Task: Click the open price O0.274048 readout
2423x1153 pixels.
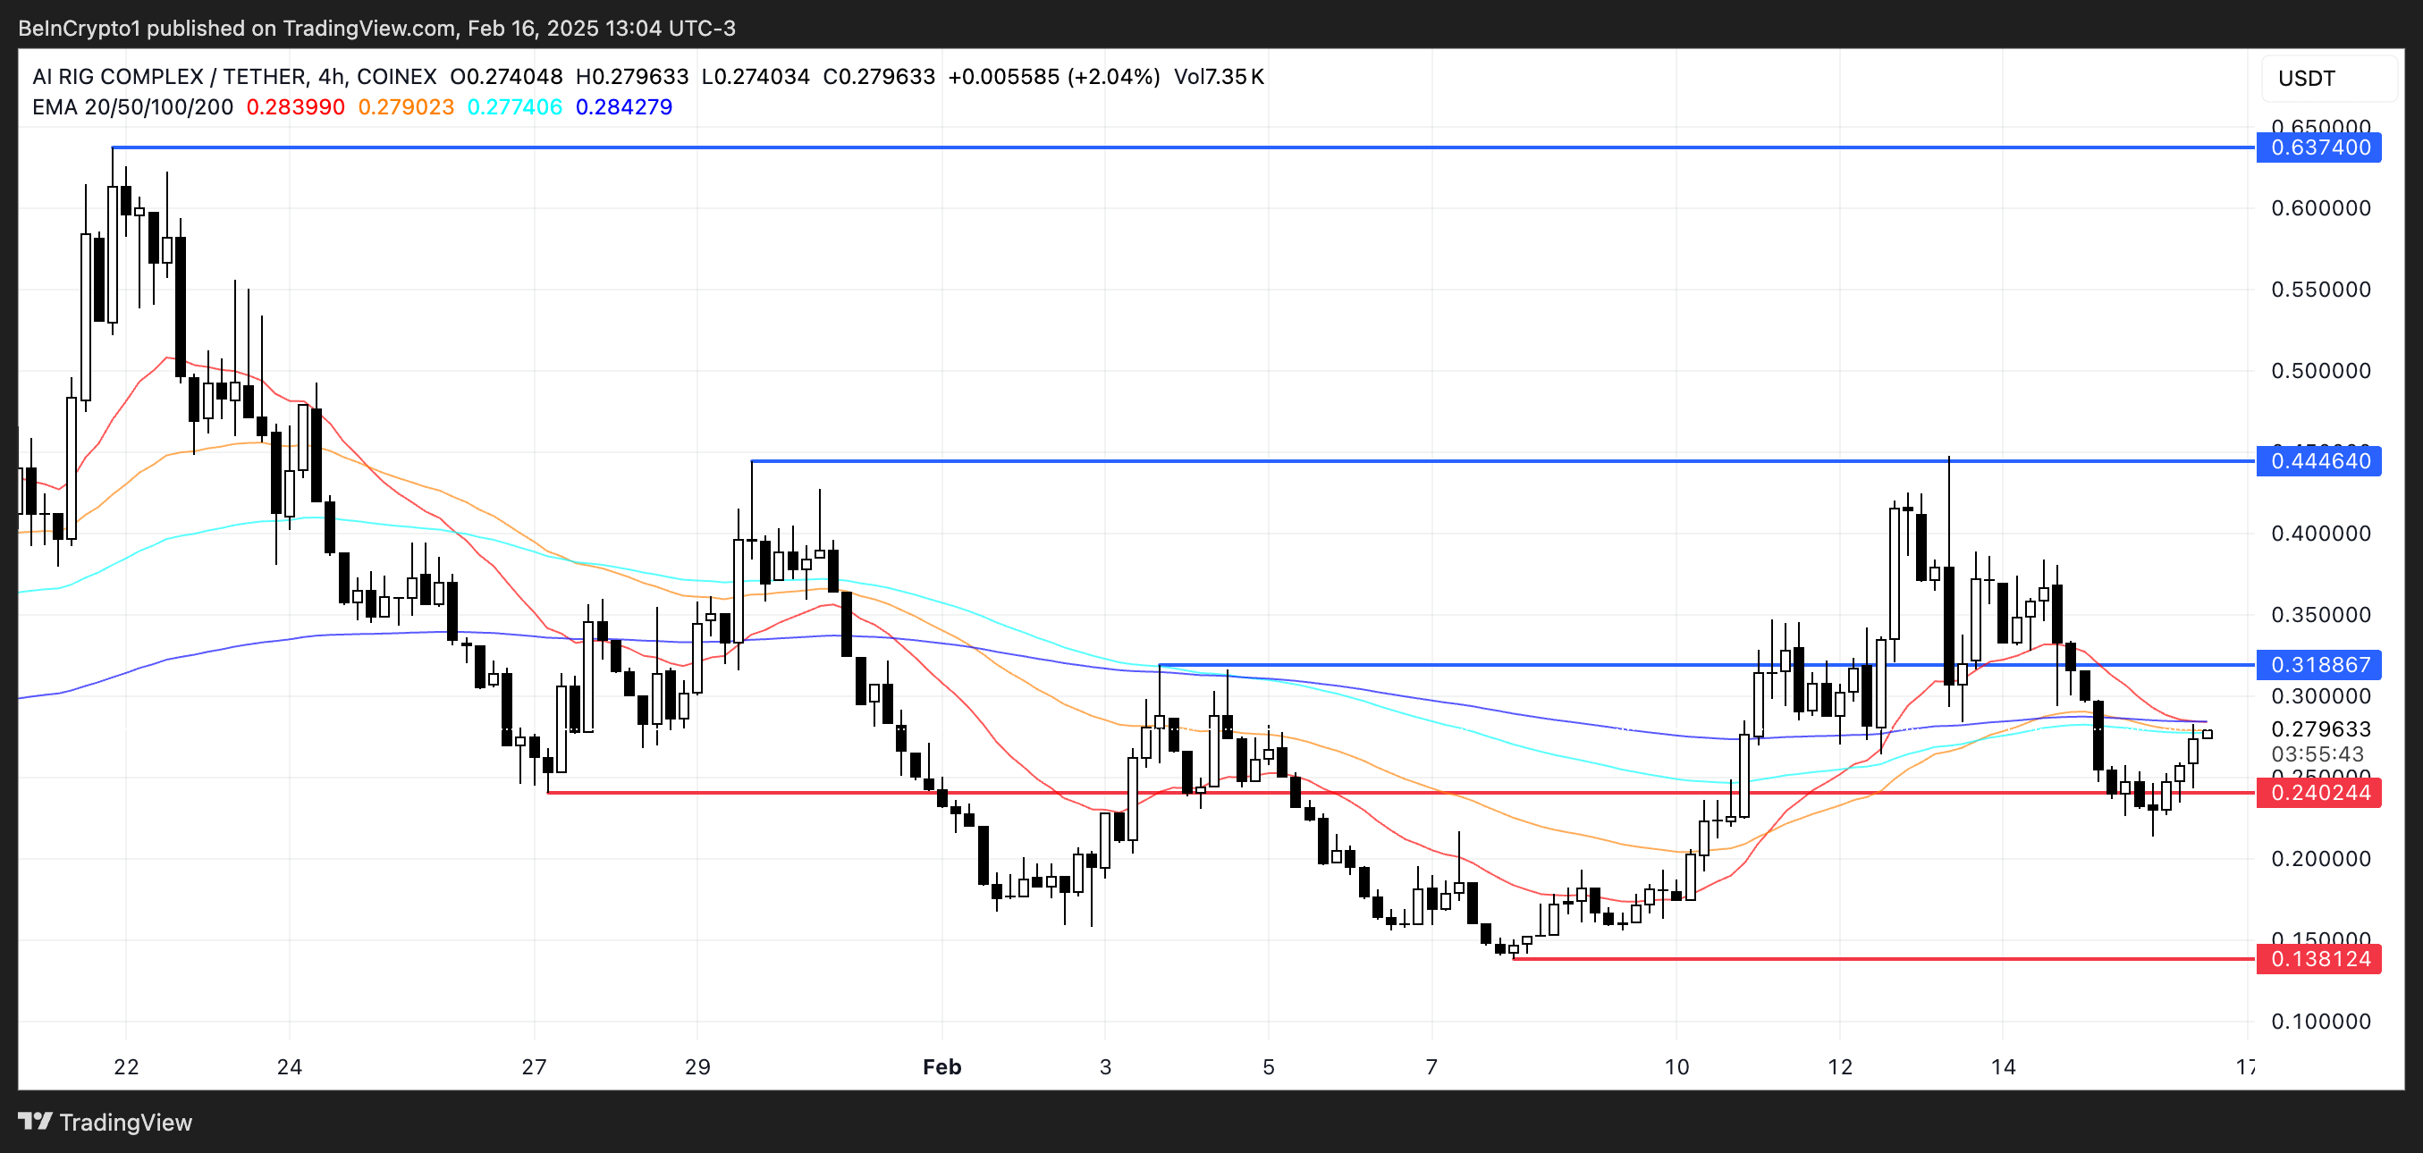Action: coord(506,76)
